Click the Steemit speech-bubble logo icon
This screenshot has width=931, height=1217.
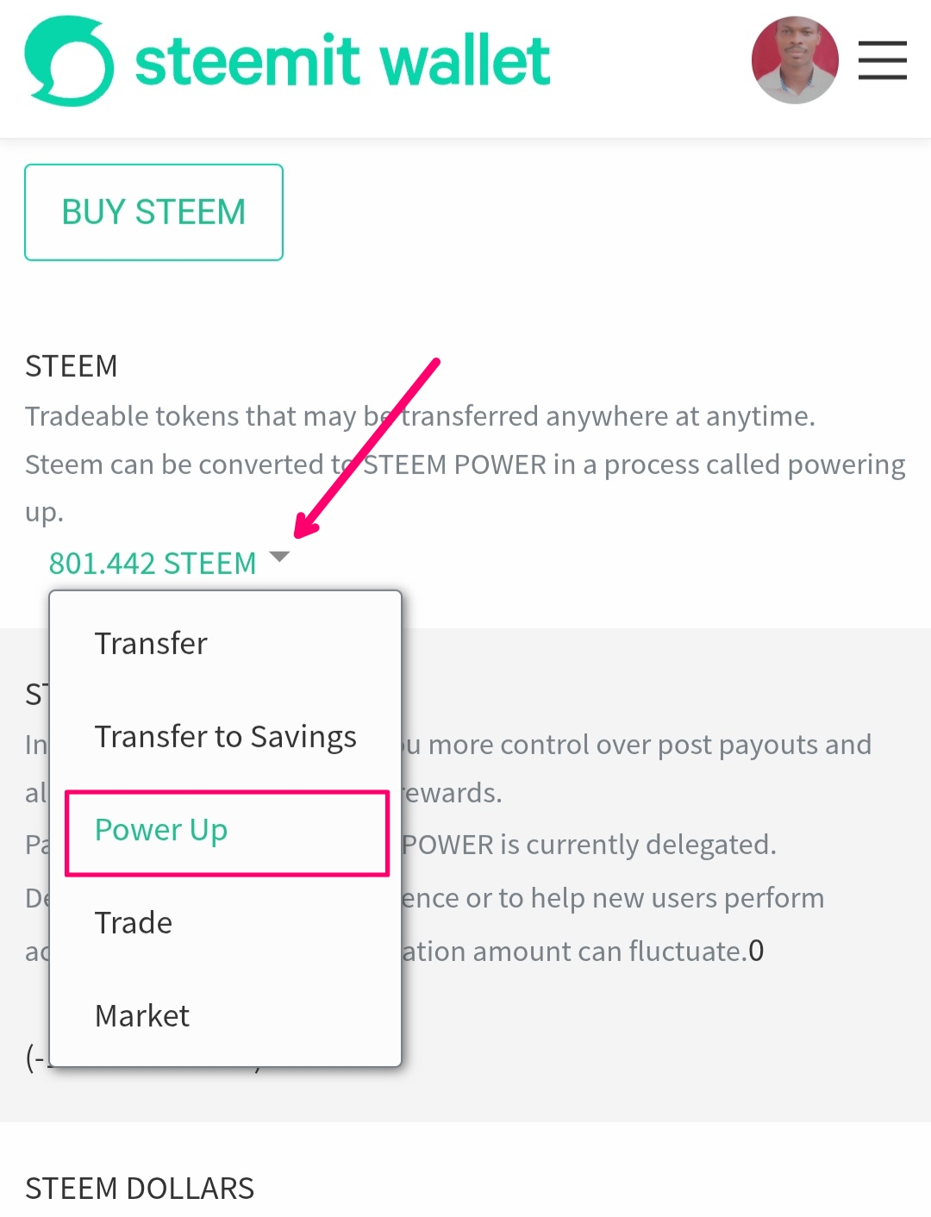(69, 61)
